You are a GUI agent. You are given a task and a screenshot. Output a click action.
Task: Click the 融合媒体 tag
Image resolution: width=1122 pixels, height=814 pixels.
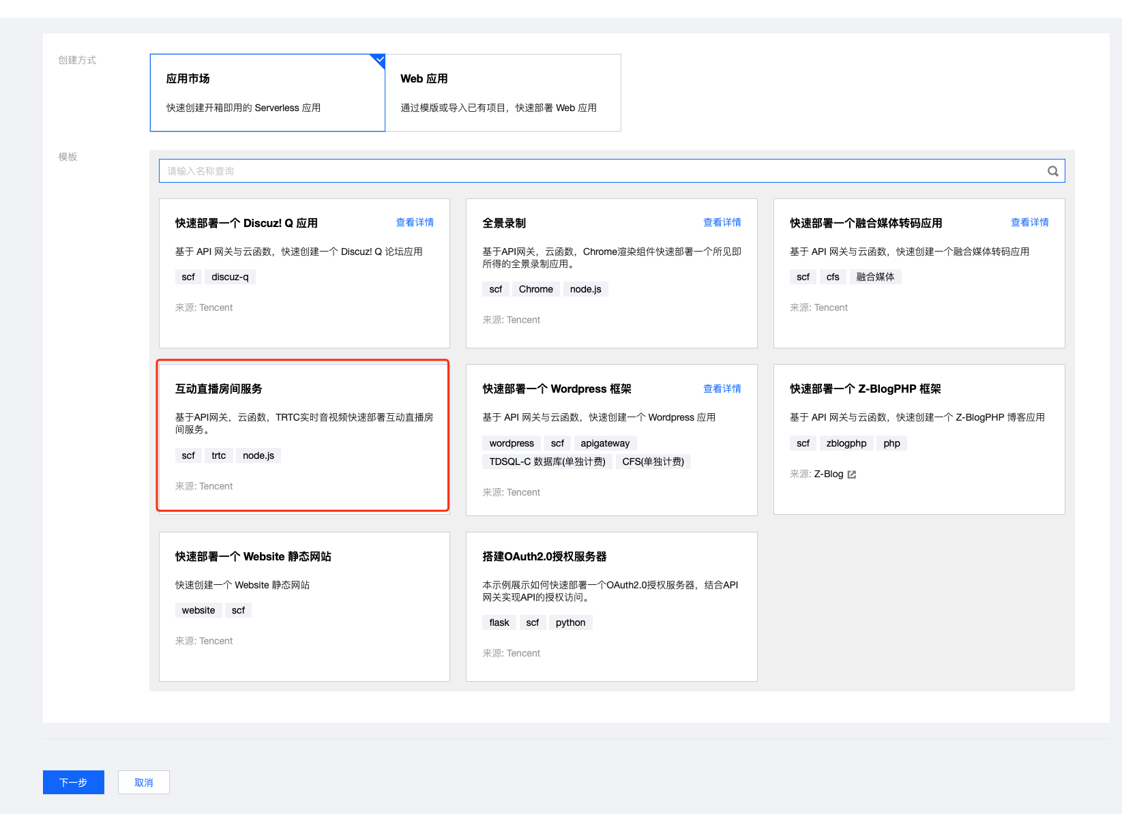click(x=875, y=277)
